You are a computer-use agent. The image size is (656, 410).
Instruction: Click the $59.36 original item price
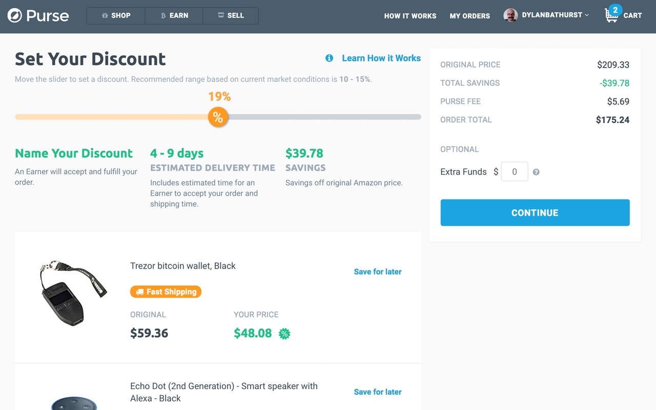(x=149, y=333)
